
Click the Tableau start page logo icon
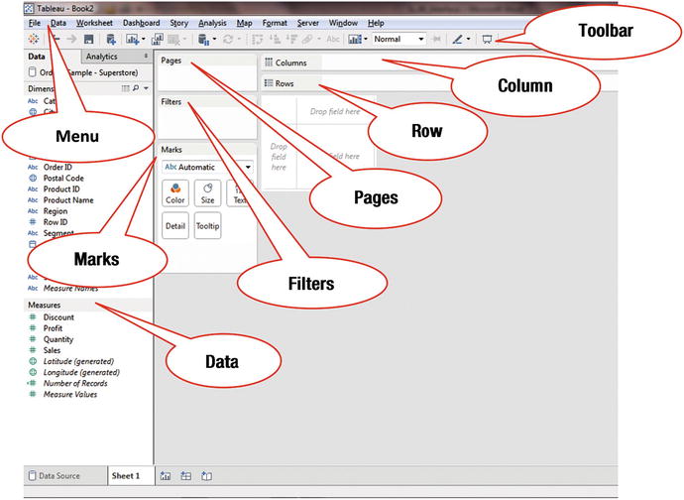33,40
